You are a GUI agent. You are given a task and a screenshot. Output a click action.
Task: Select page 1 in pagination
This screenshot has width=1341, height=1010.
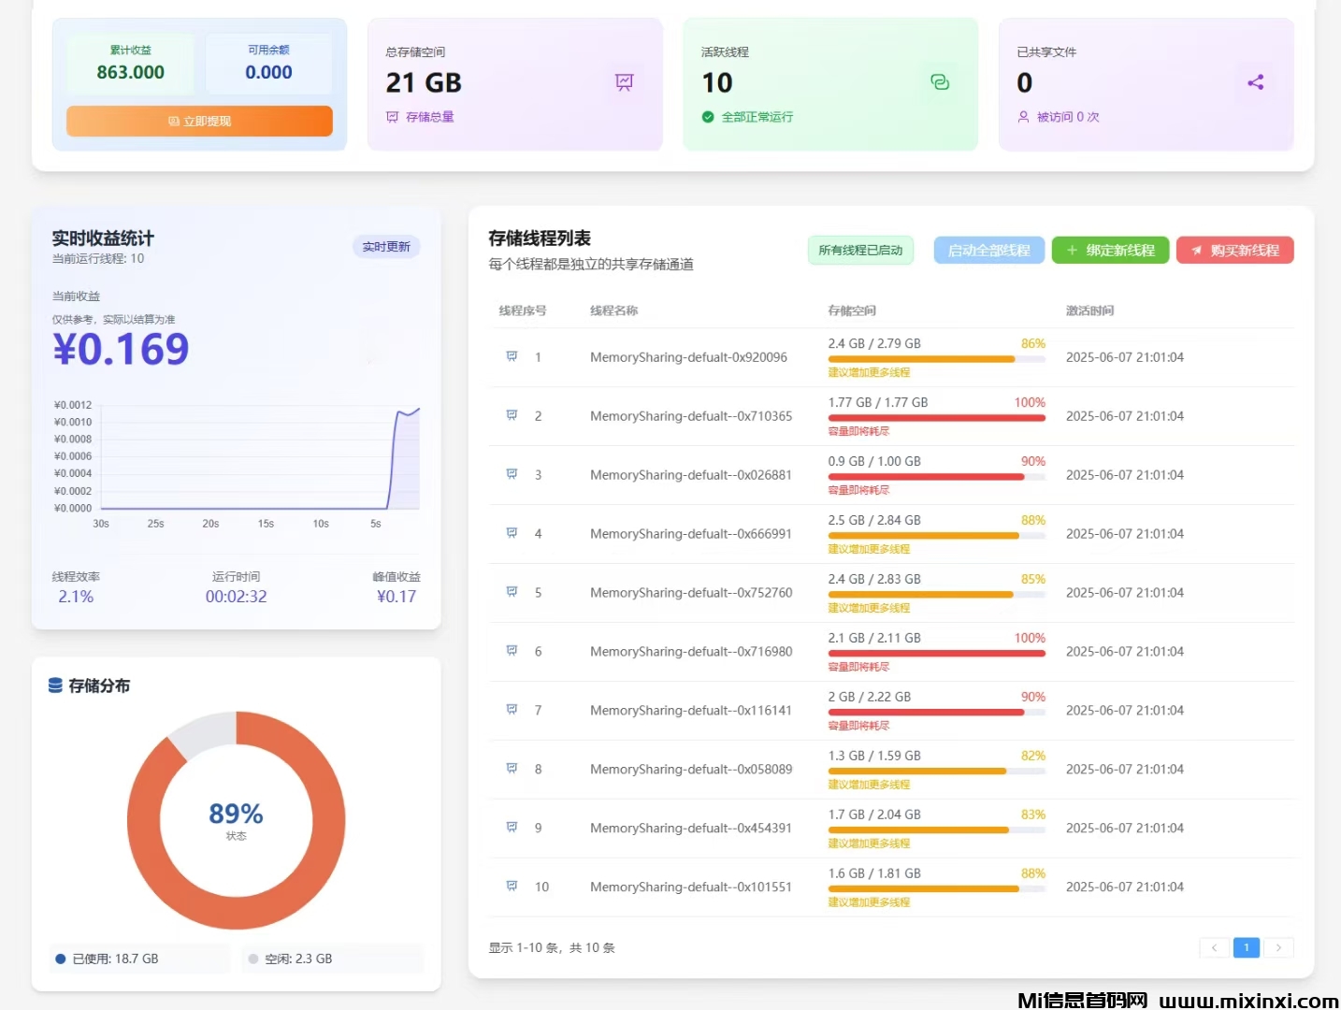click(1246, 947)
